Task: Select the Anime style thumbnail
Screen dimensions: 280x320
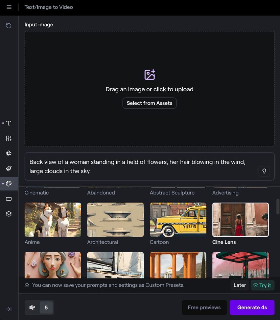Action: pos(53,220)
